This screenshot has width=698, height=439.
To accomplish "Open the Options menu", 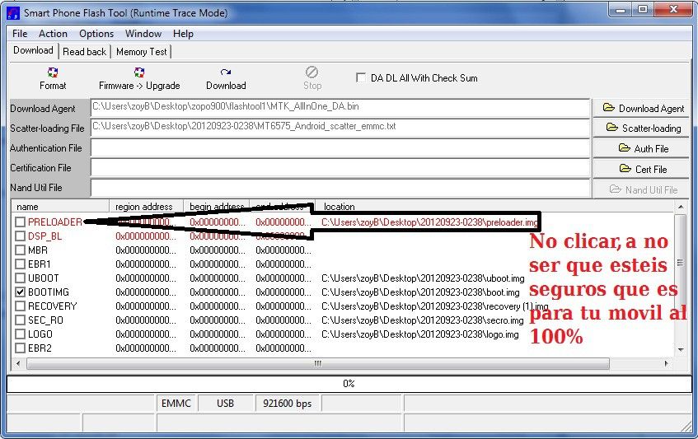I will (96, 34).
